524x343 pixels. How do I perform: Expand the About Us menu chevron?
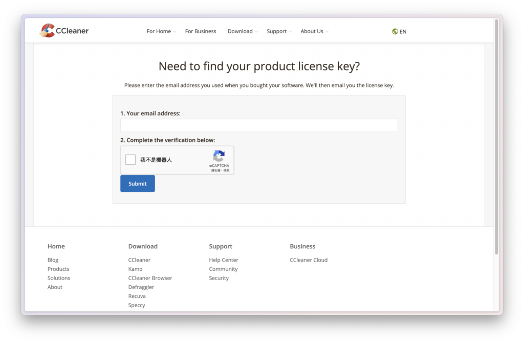point(327,32)
